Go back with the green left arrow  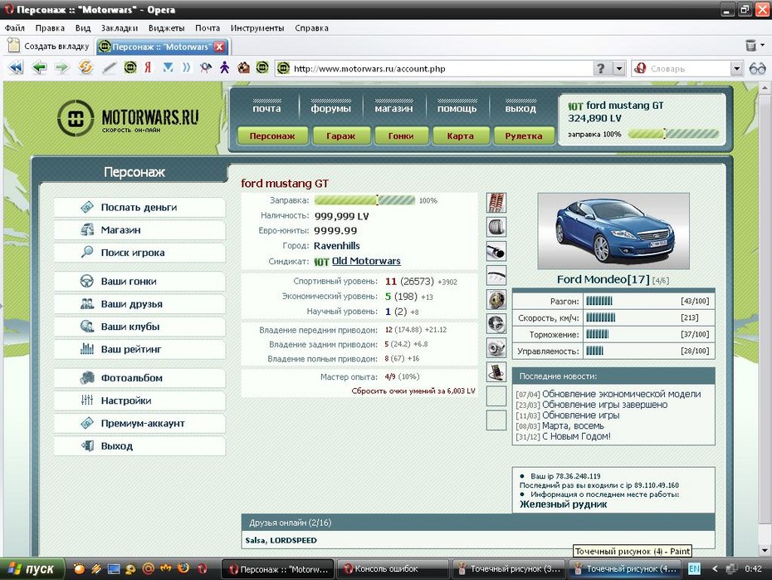click(39, 67)
